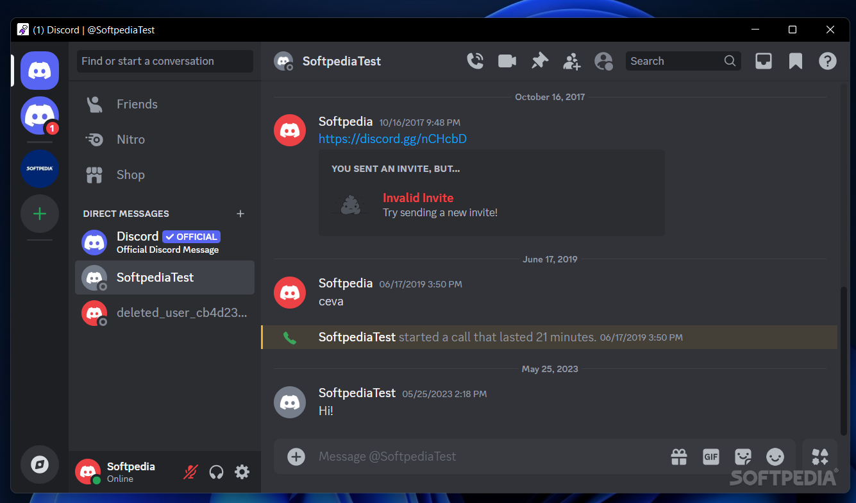Start a voice call with SoftpediaTest
This screenshot has height=503, width=856.
click(x=474, y=61)
